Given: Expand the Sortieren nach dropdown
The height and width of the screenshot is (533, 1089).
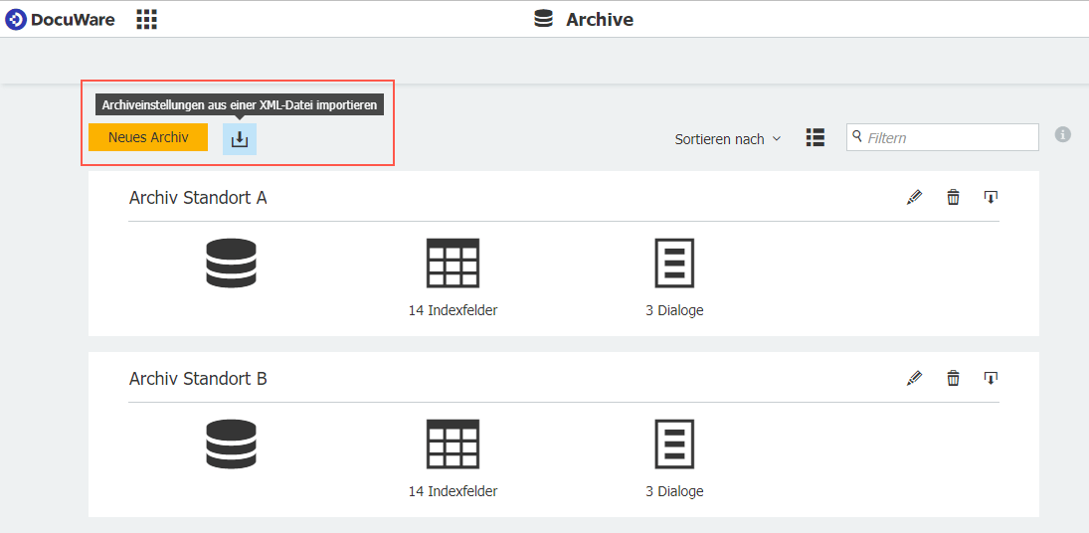Looking at the screenshot, I should 727,139.
